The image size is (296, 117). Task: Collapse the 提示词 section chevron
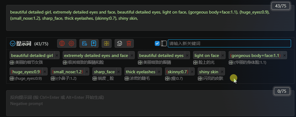(x=12, y=44)
